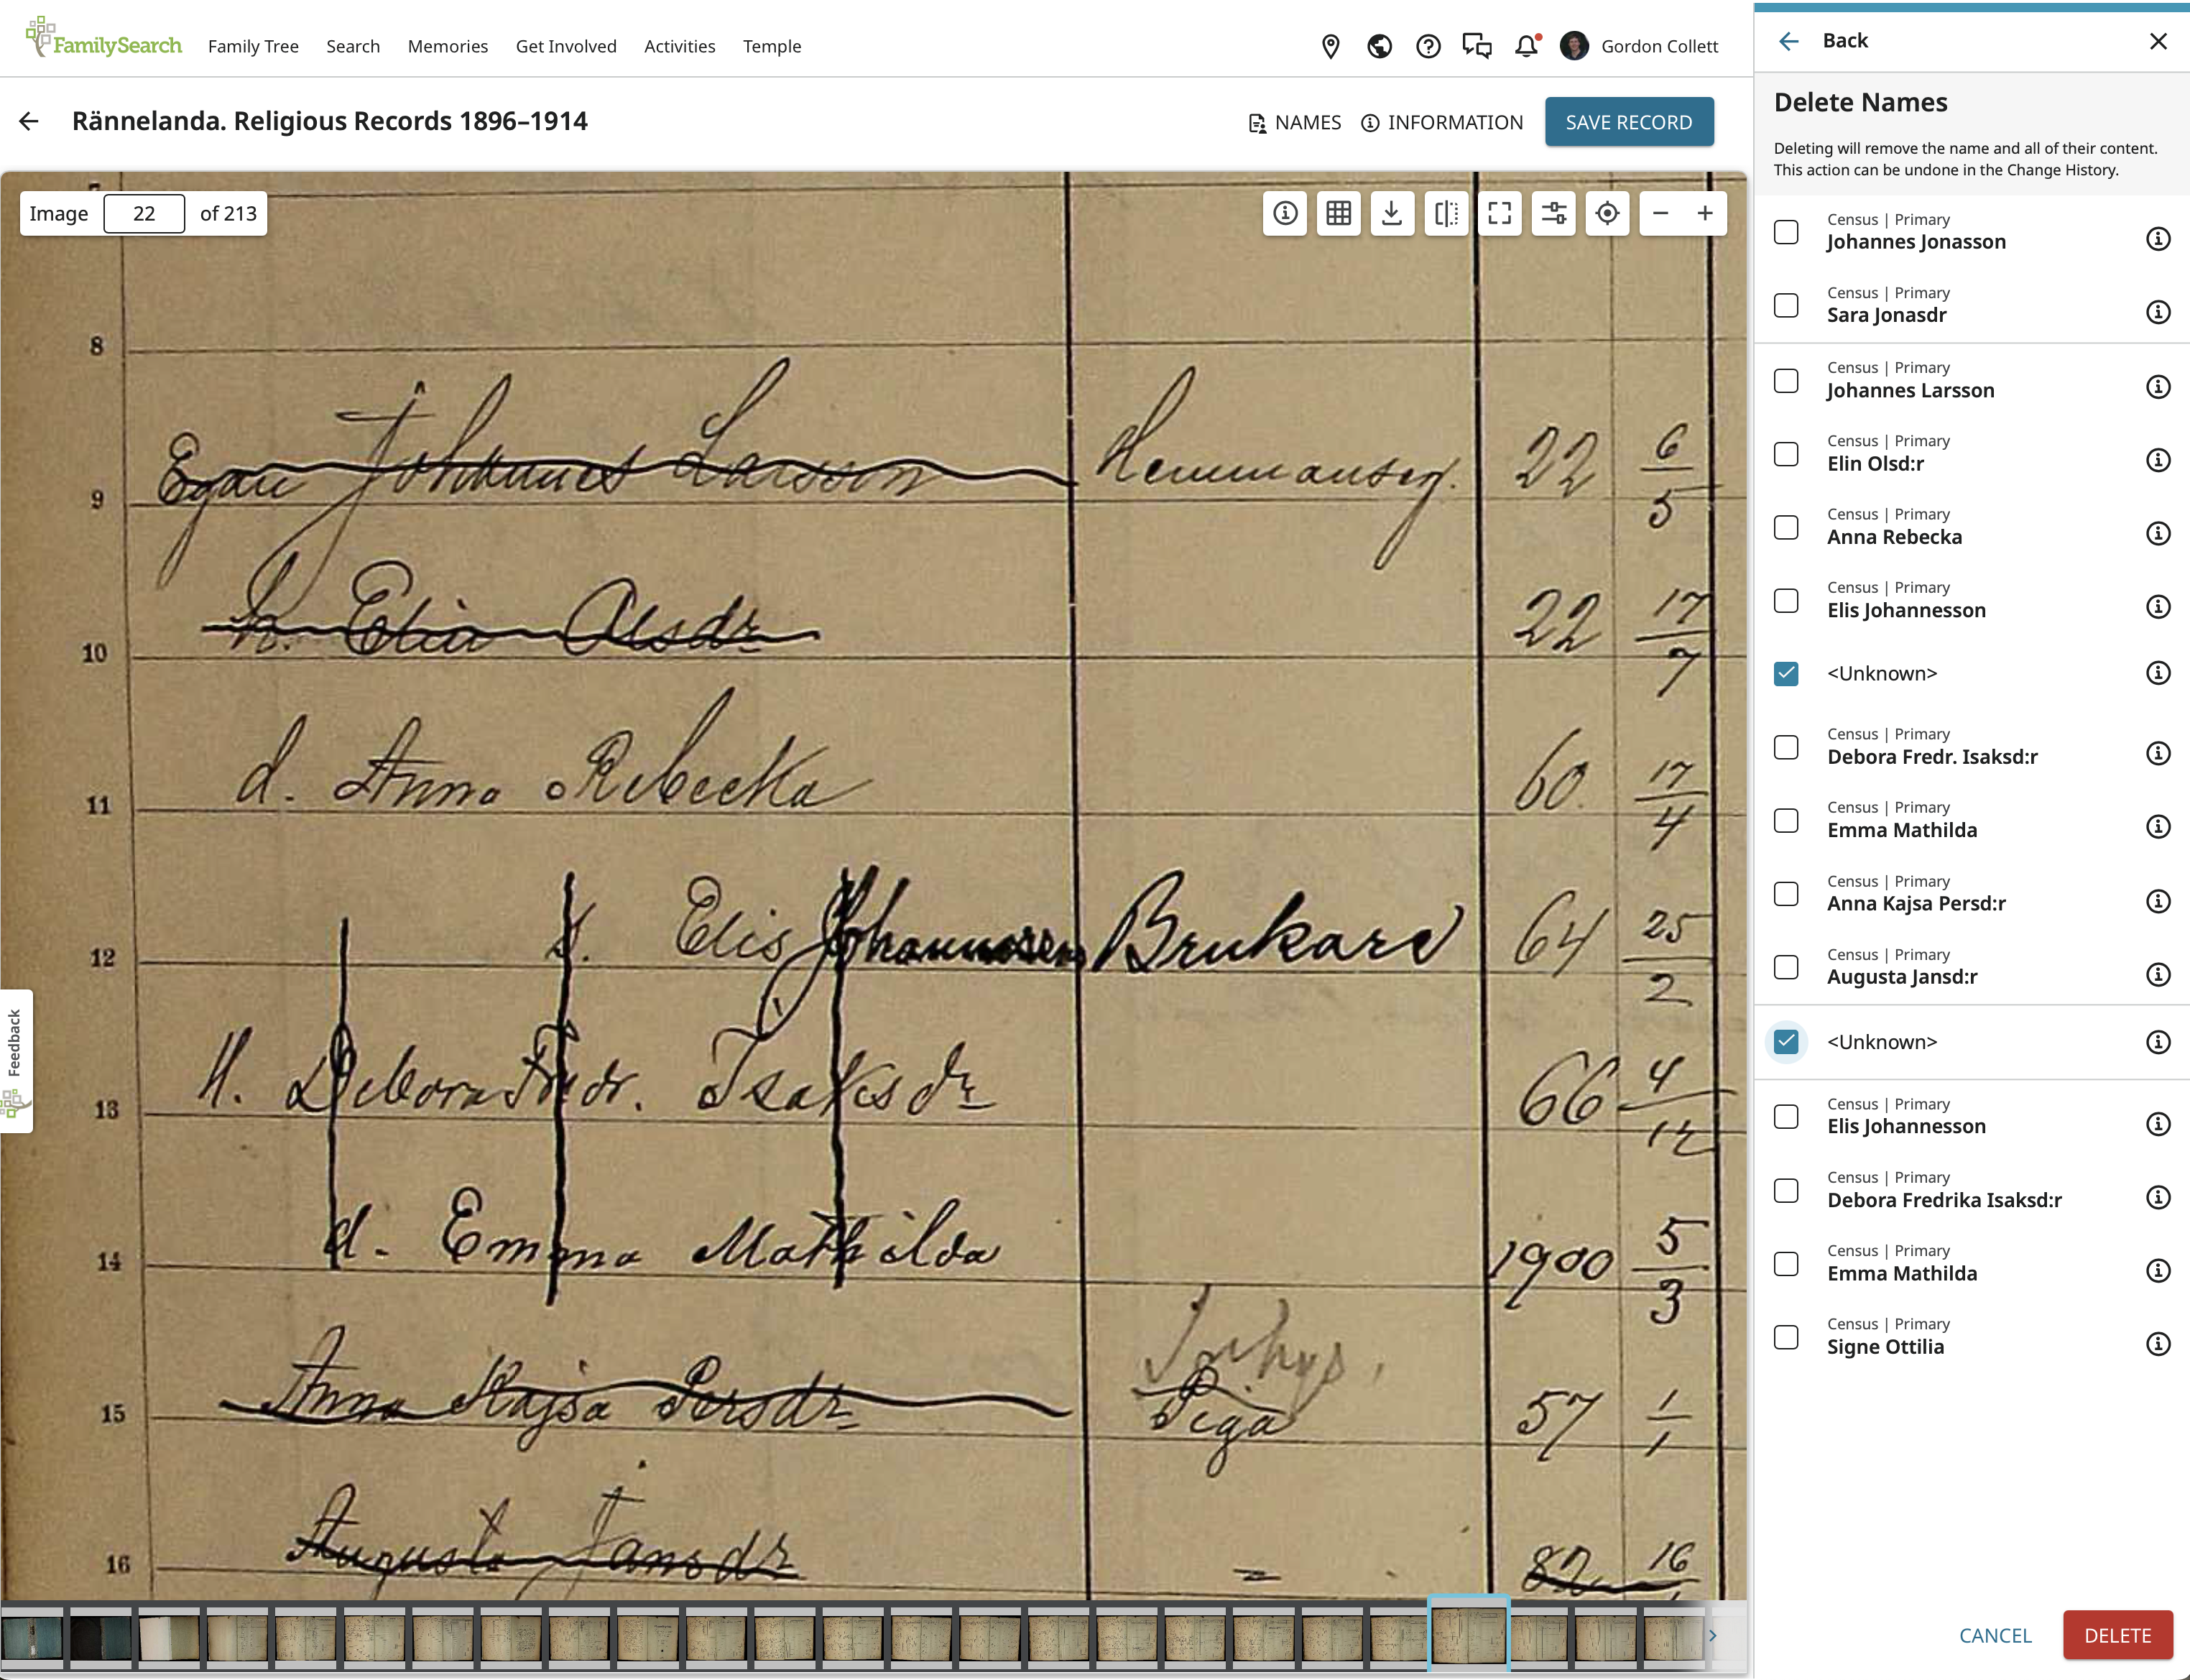Open the Search menu
2190x1680 pixels.
(x=353, y=46)
